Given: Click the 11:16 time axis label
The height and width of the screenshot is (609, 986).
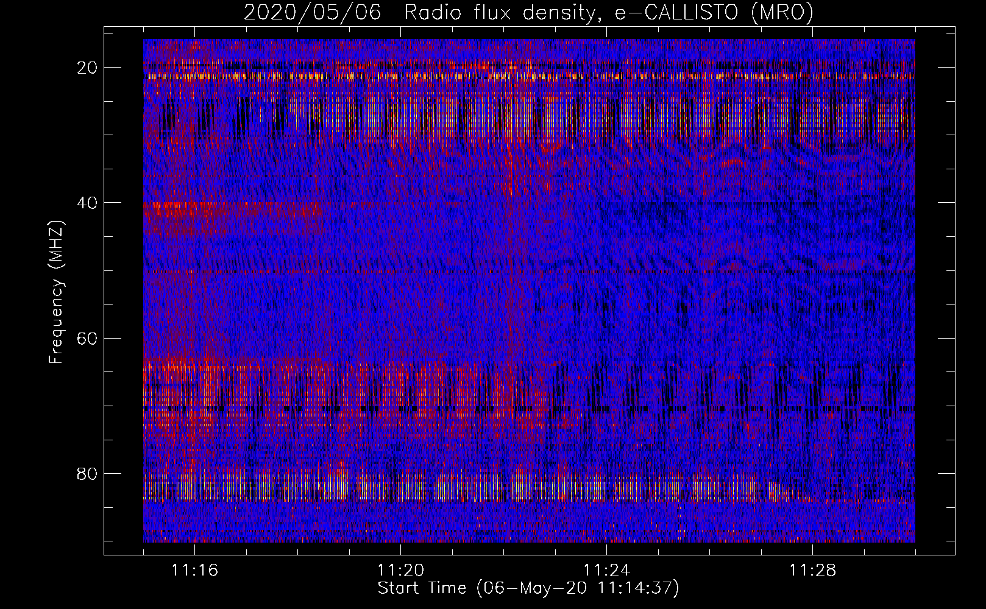Looking at the screenshot, I should point(195,571).
